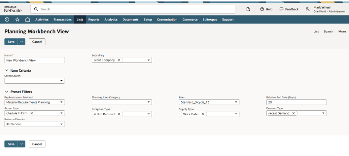Open the More link

click(x=342, y=32)
